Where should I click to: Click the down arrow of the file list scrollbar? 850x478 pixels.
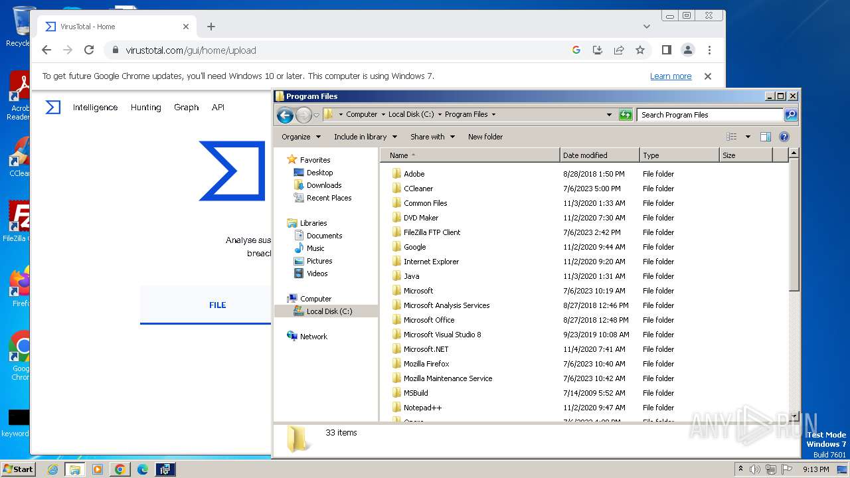(x=794, y=416)
